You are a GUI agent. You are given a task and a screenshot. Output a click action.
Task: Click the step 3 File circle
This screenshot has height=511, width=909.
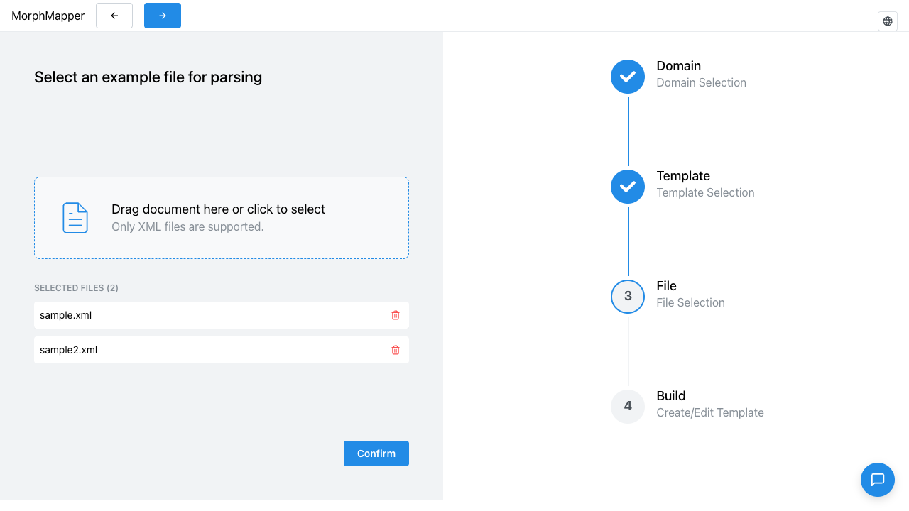pos(628,297)
